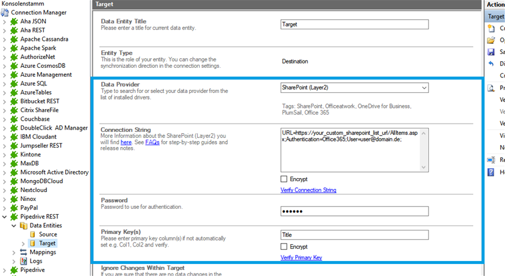Toggle Encrypt checkbox under Primary Key field
Viewport: 505px width, 276px height.
[284, 247]
